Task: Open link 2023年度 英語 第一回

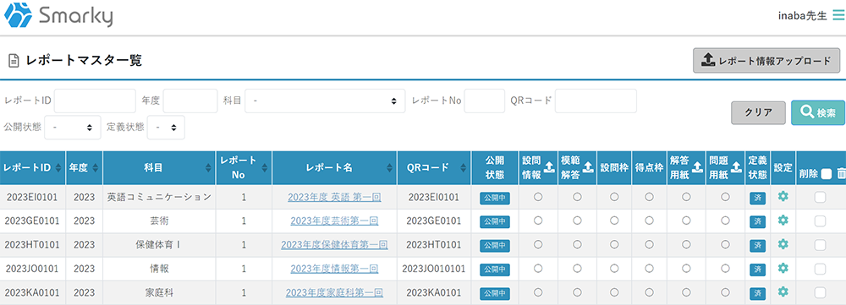Action: coord(334,197)
